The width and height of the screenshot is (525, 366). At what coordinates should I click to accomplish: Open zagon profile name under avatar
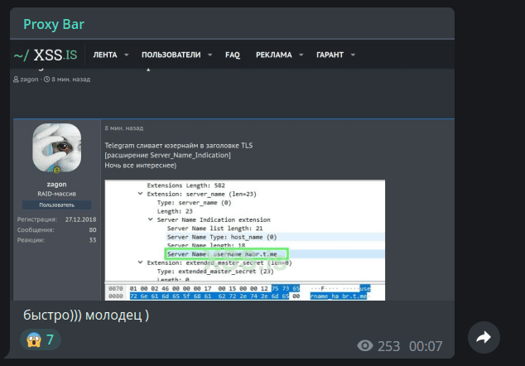(x=56, y=184)
